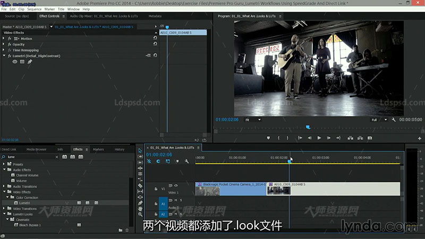The image size is (425, 239).
Task: Toggle YUV effects filter button
Action: 81,157
